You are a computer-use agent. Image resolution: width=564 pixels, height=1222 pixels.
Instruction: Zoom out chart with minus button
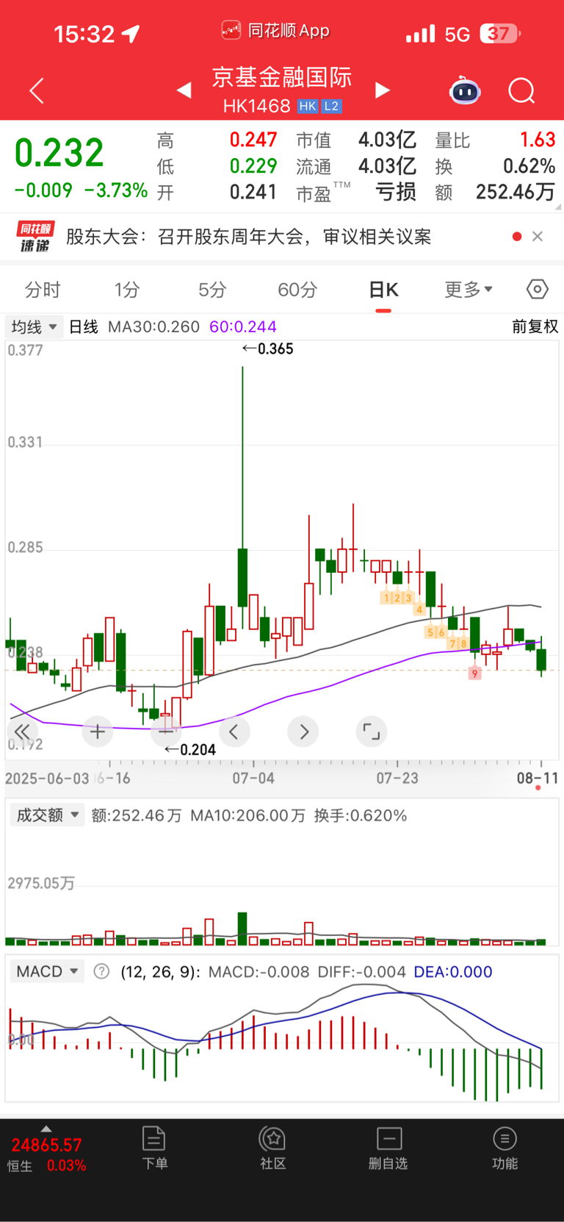(166, 732)
